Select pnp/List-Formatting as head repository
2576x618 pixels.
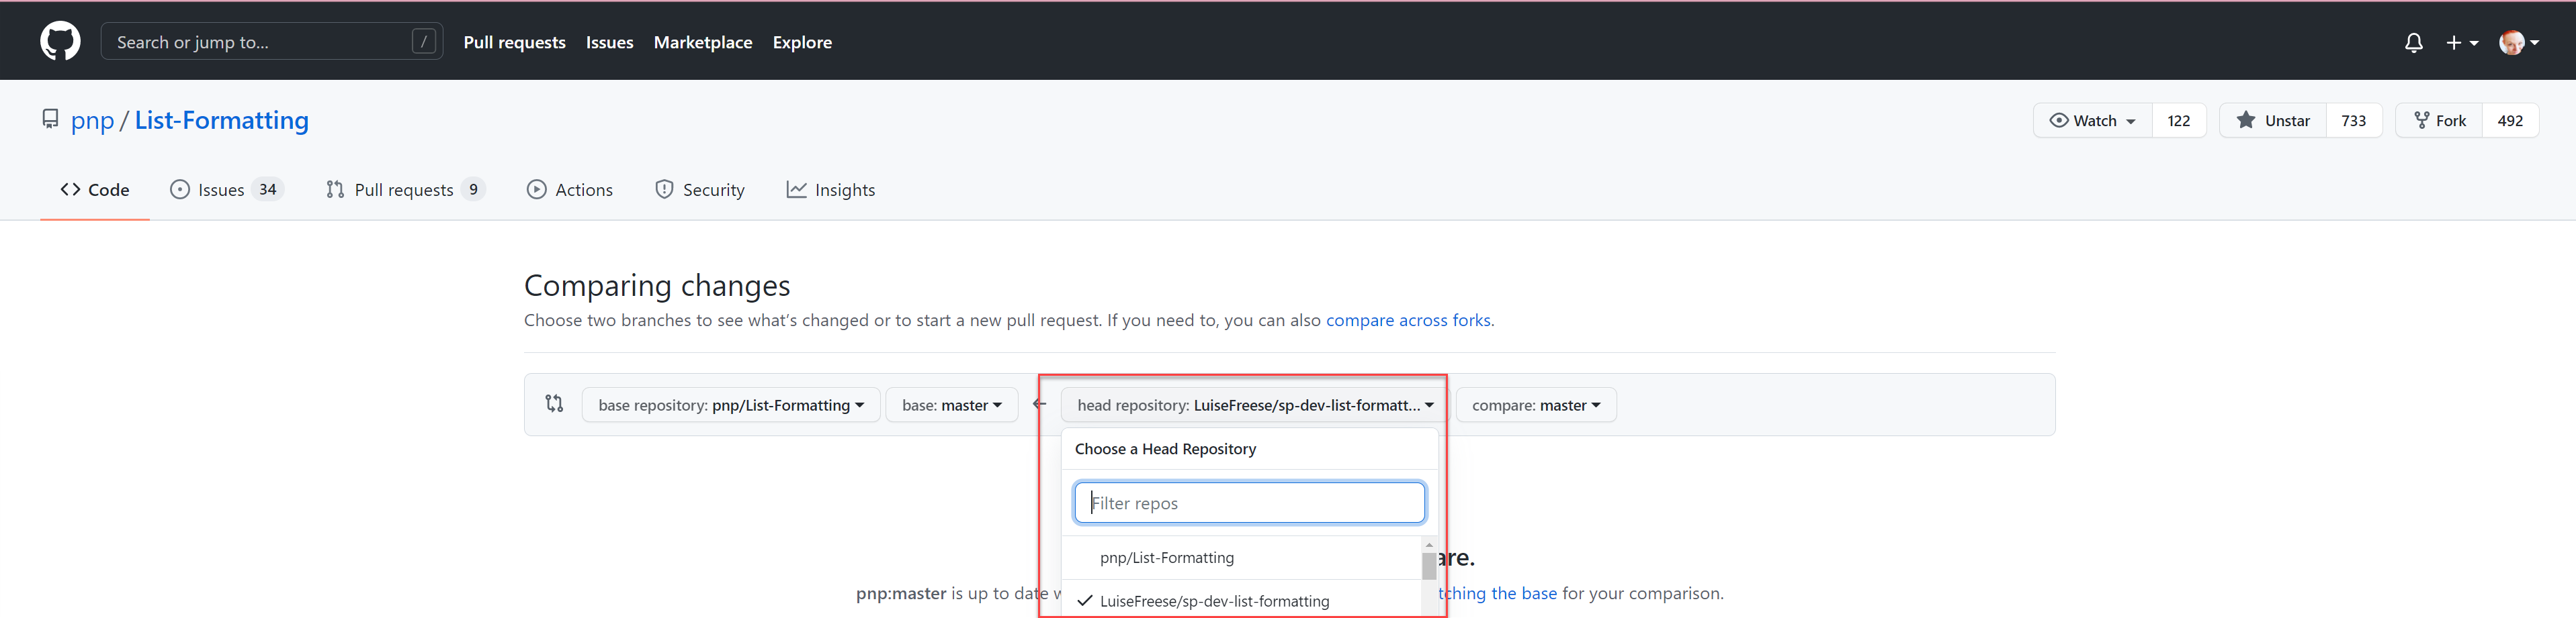coord(1241,558)
